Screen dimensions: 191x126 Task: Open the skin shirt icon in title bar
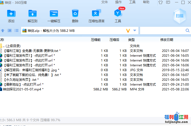point(160,2)
